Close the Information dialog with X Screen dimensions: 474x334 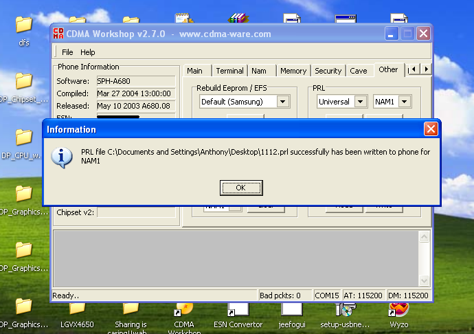click(431, 129)
